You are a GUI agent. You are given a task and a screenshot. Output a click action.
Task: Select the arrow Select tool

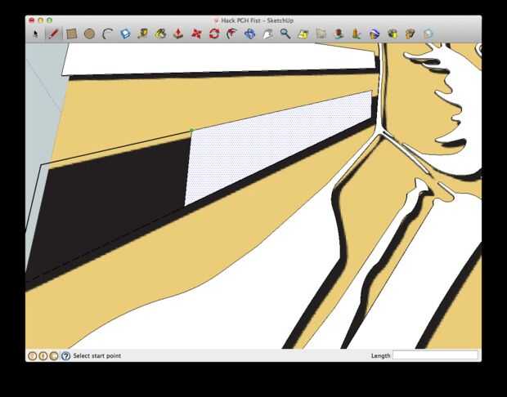coord(35,33)
